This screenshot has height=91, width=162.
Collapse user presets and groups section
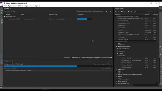point(115,16)
